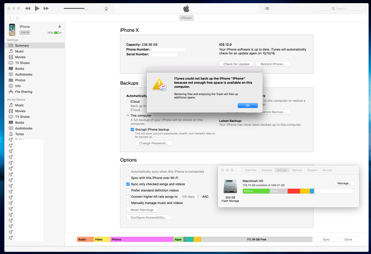
Task: Click the Sync button
Action: (x=326, y=239)
